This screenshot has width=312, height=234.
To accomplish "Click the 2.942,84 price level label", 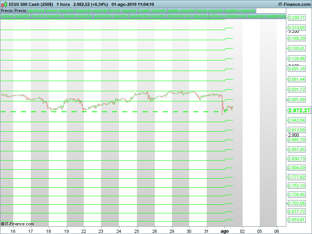I will [x=297, y=120].
